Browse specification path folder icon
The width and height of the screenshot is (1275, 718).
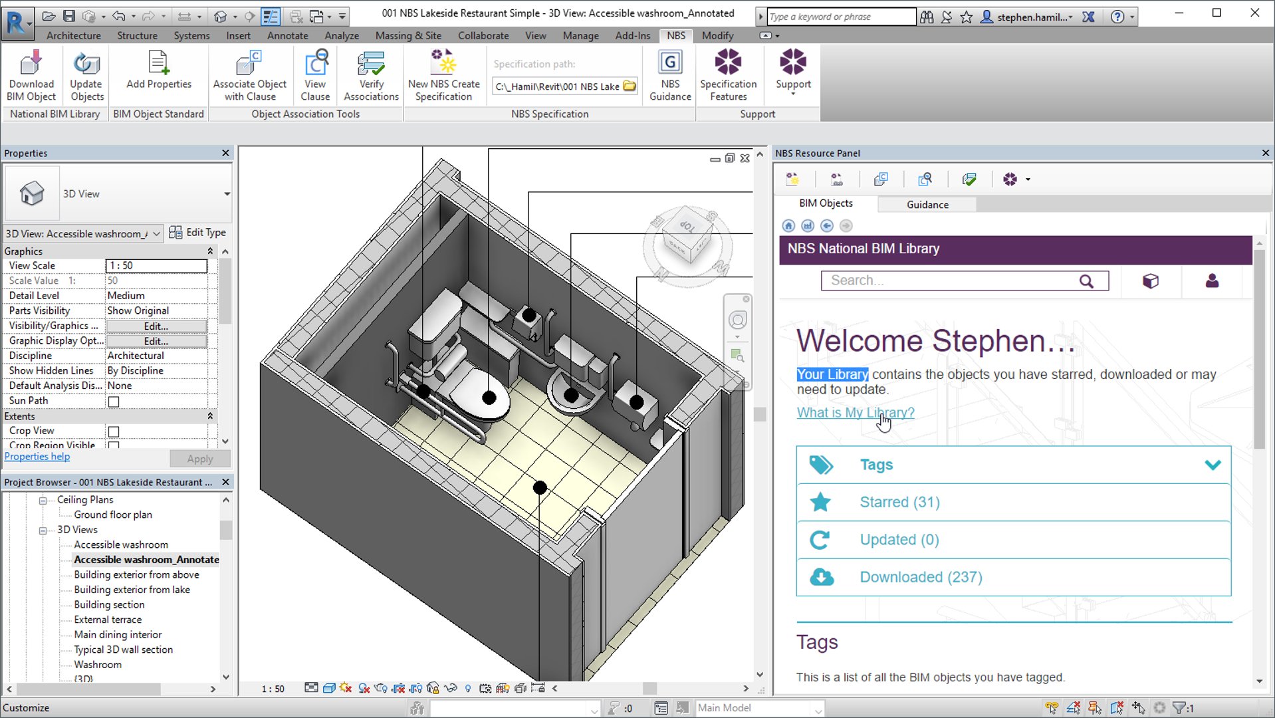click(630, 86)
